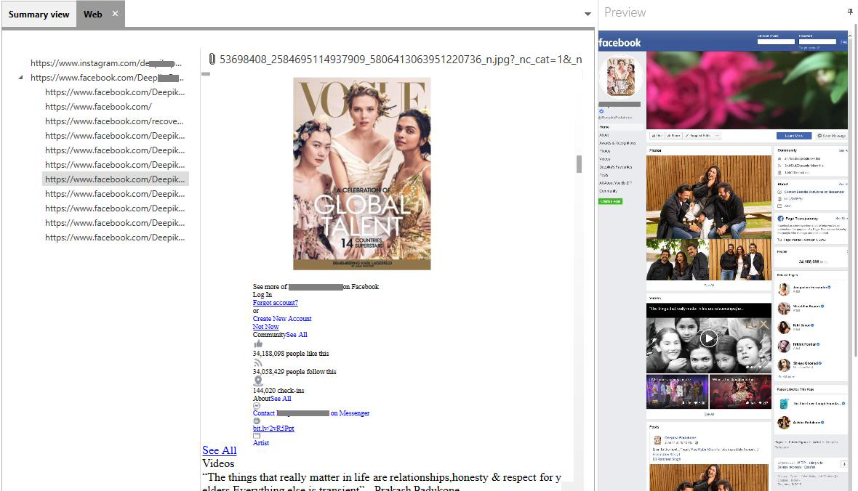Open the Forgot account? link

click(x=276, y=302)
